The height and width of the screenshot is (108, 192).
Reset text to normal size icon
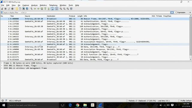pos(67,9)
